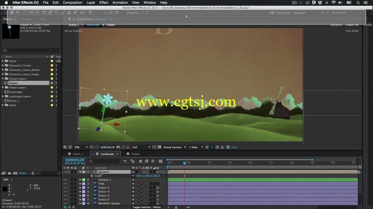Open the Layer menu
This screenshot has height=209, width=373.
(90, 3)
